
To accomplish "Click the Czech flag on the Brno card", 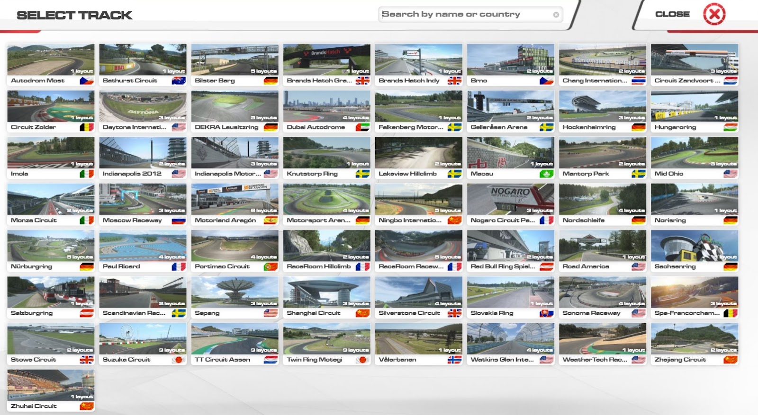I will pyautogui.click(x=546, y=81).
